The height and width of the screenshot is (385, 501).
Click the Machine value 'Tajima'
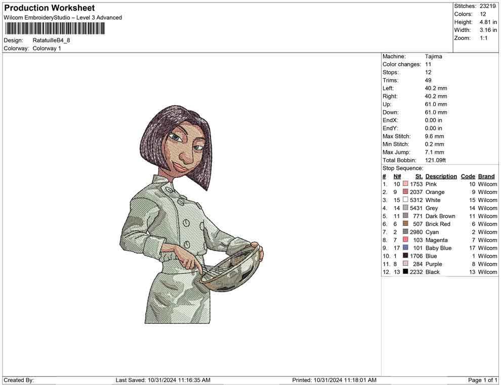pos(434,56)
